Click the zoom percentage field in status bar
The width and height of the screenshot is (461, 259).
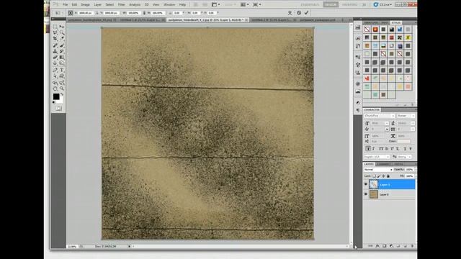point(72,246)
